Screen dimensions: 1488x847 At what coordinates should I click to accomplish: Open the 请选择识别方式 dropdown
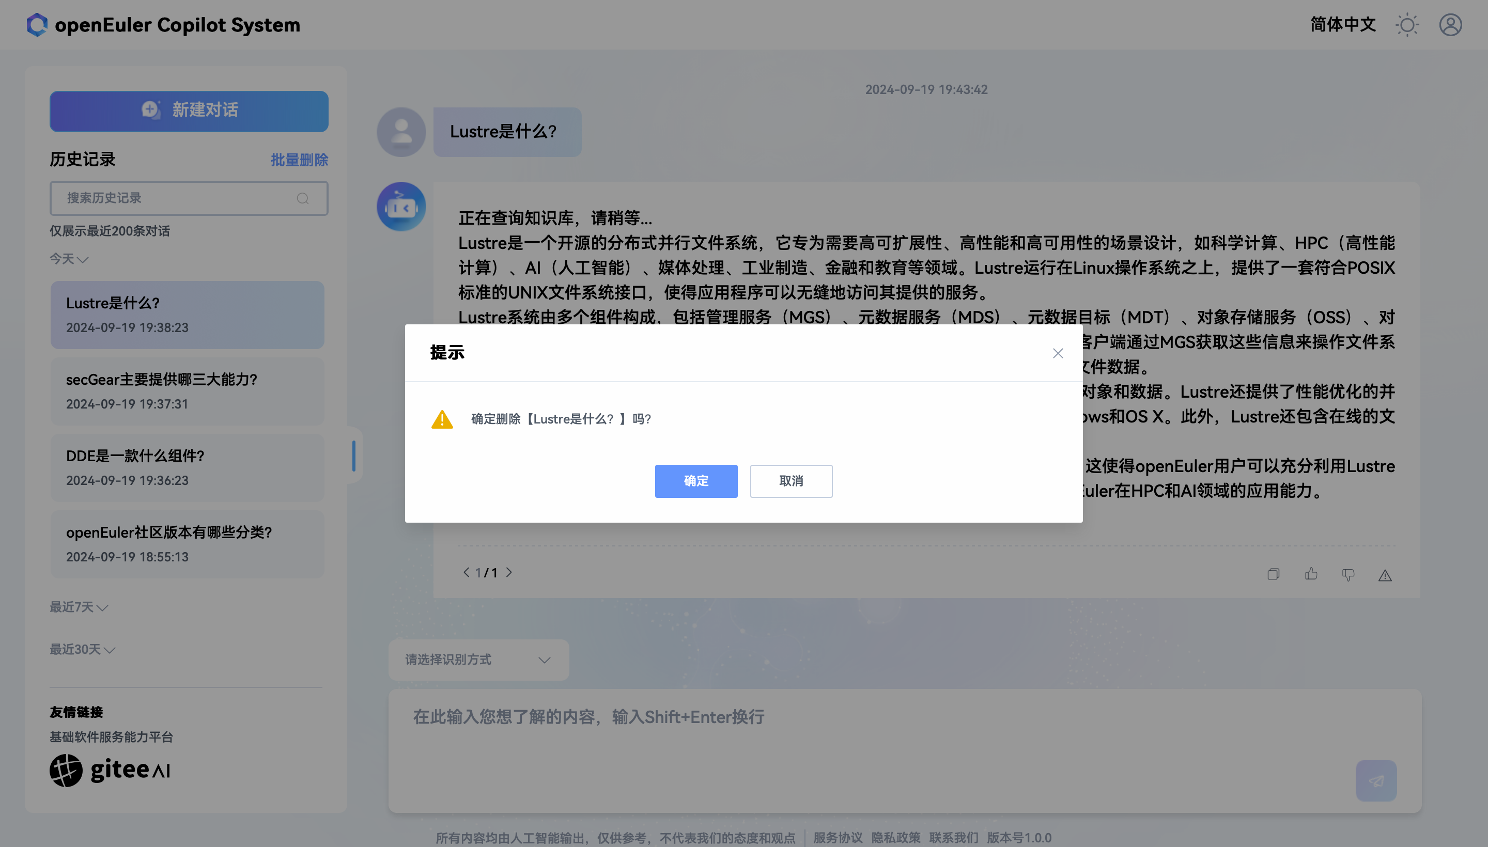(478, 660)
